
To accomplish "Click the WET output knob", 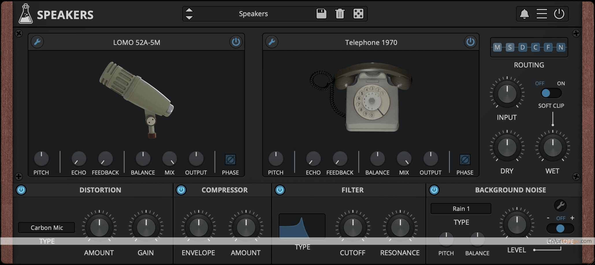I will (x=553, y=147).
